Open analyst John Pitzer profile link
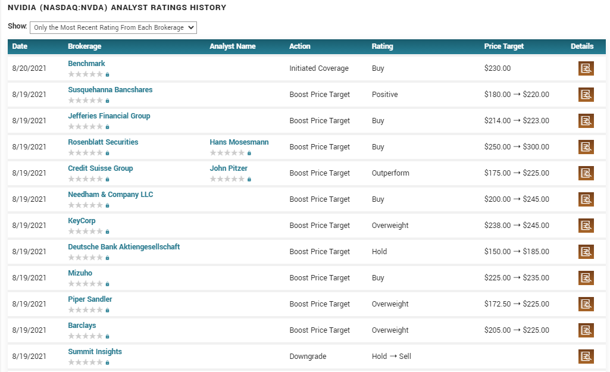This screenshot has width=610, height=372. (229, 168)
